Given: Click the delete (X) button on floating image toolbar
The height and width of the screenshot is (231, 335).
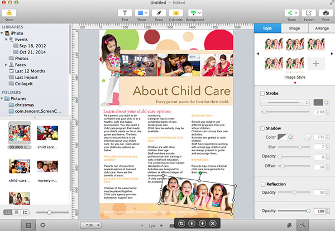Looking at the screenshot, I should (212, 223).
